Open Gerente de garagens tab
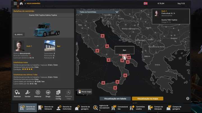Image resolution: width=202 pixels, height=113 pixels. pos(82,108)
